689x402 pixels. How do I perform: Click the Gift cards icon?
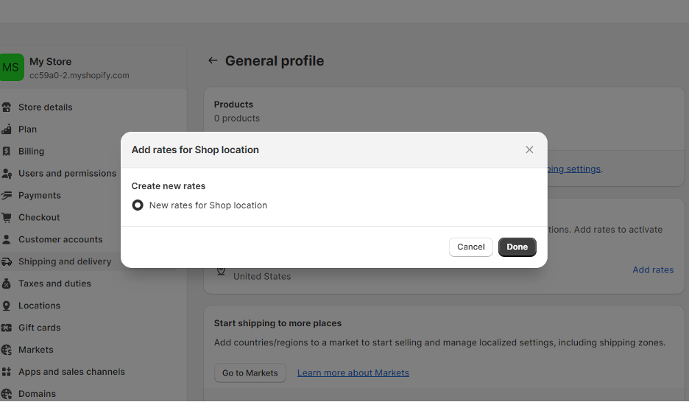(x=6, y=328)
